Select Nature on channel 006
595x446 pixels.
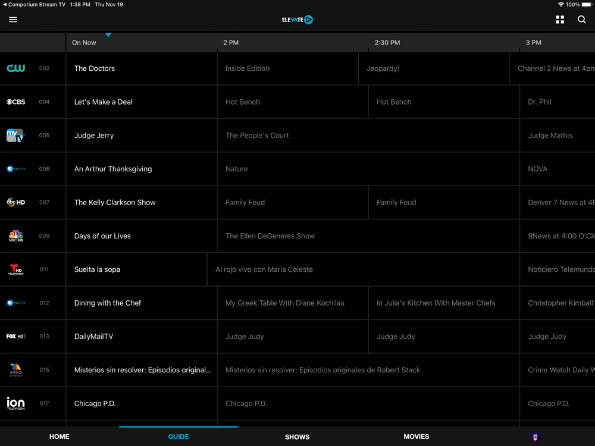pos(368,169)
